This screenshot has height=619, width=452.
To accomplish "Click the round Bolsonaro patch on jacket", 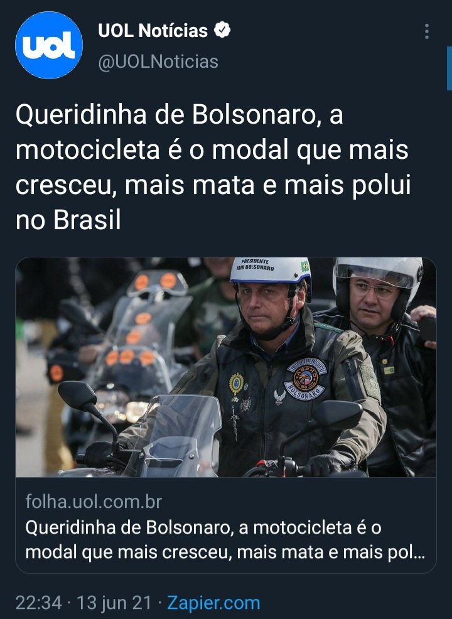I will coord(306,379).
